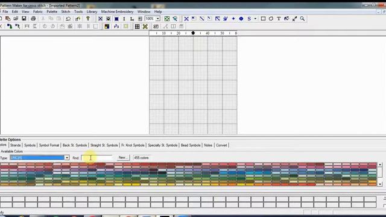
Task: Toggle the grid display icon
Action: [x=137, y=27]
